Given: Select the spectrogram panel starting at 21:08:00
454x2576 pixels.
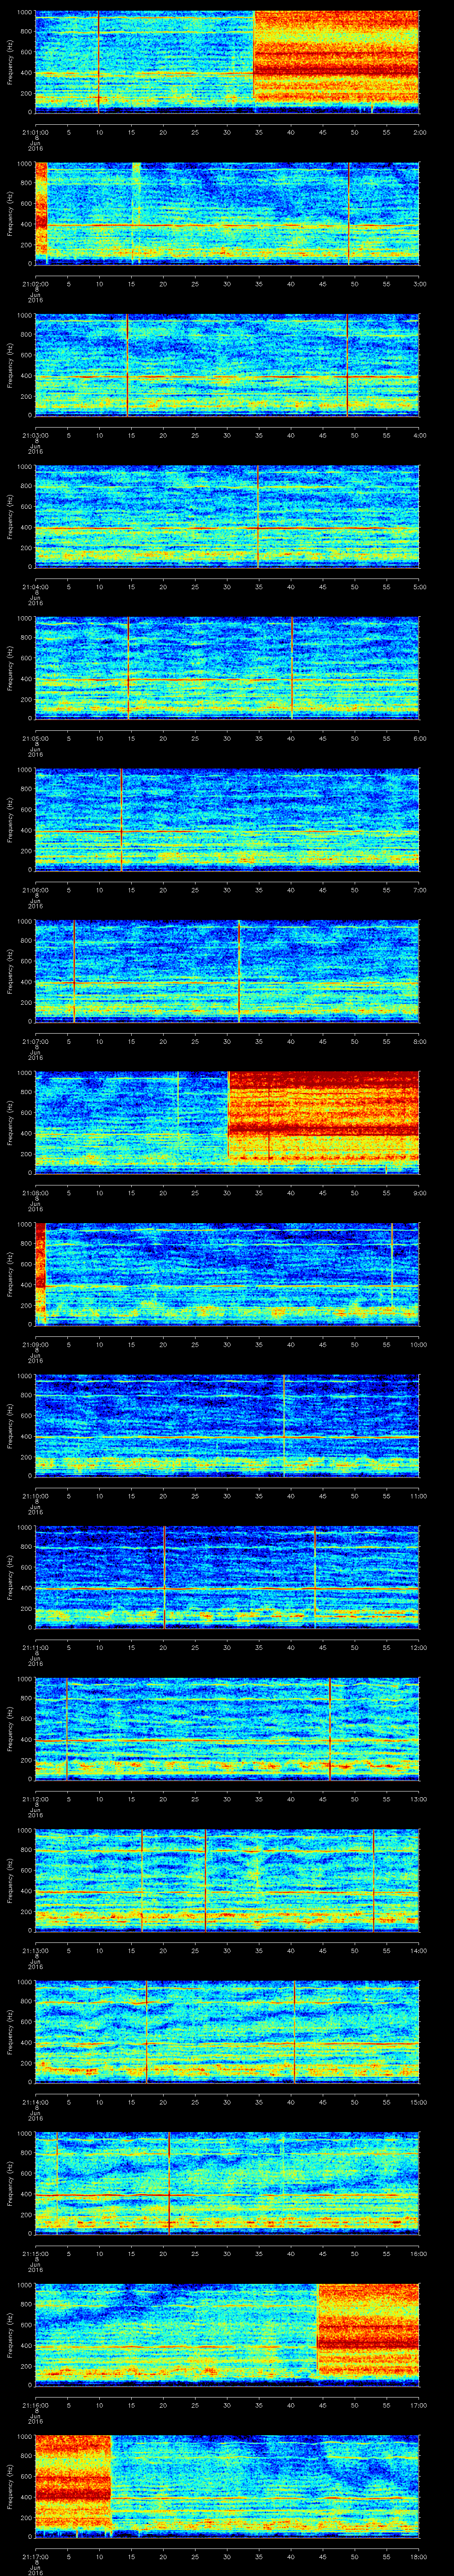Looking at the screenshot, I should (x=227, y=1122).
